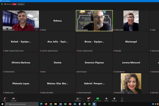Image resolution: width=159 pixels, height=106 pixels.
Task: Click the Zoom tray icon in system tray
Action: 153,104
